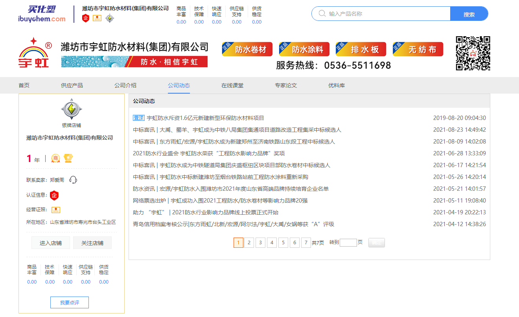Click the 进入店铺 button
The height and width of the screenshot is (317, 519).
(51, 243)
